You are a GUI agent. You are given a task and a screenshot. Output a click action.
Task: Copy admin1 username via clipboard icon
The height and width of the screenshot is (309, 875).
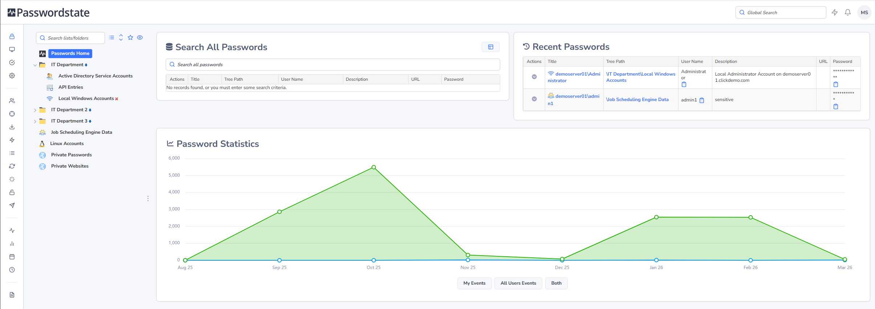[x=702, y=100]
